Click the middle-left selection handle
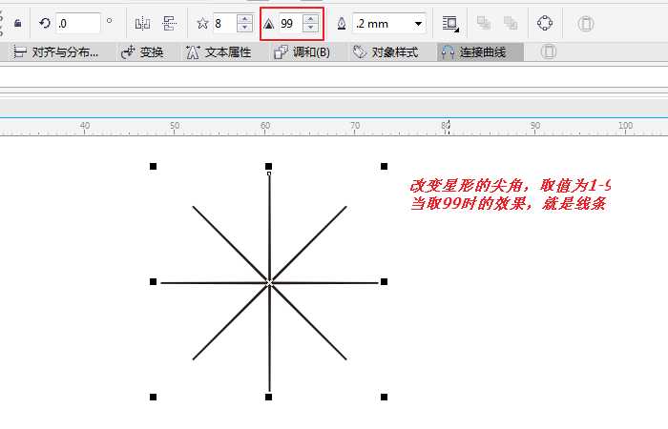This screenshot has height=429, width=668. point(153,282)
